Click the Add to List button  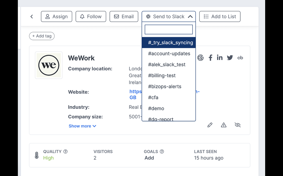click(x=220, y=17)
